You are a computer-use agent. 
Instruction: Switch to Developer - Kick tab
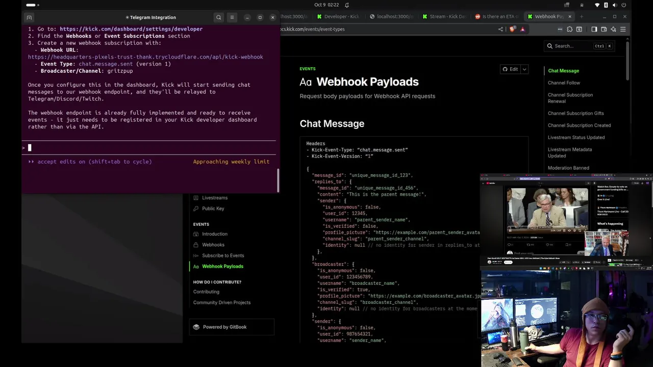338,16
